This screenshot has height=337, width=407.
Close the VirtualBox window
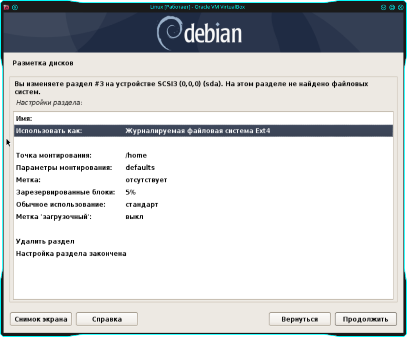(401, 7)
